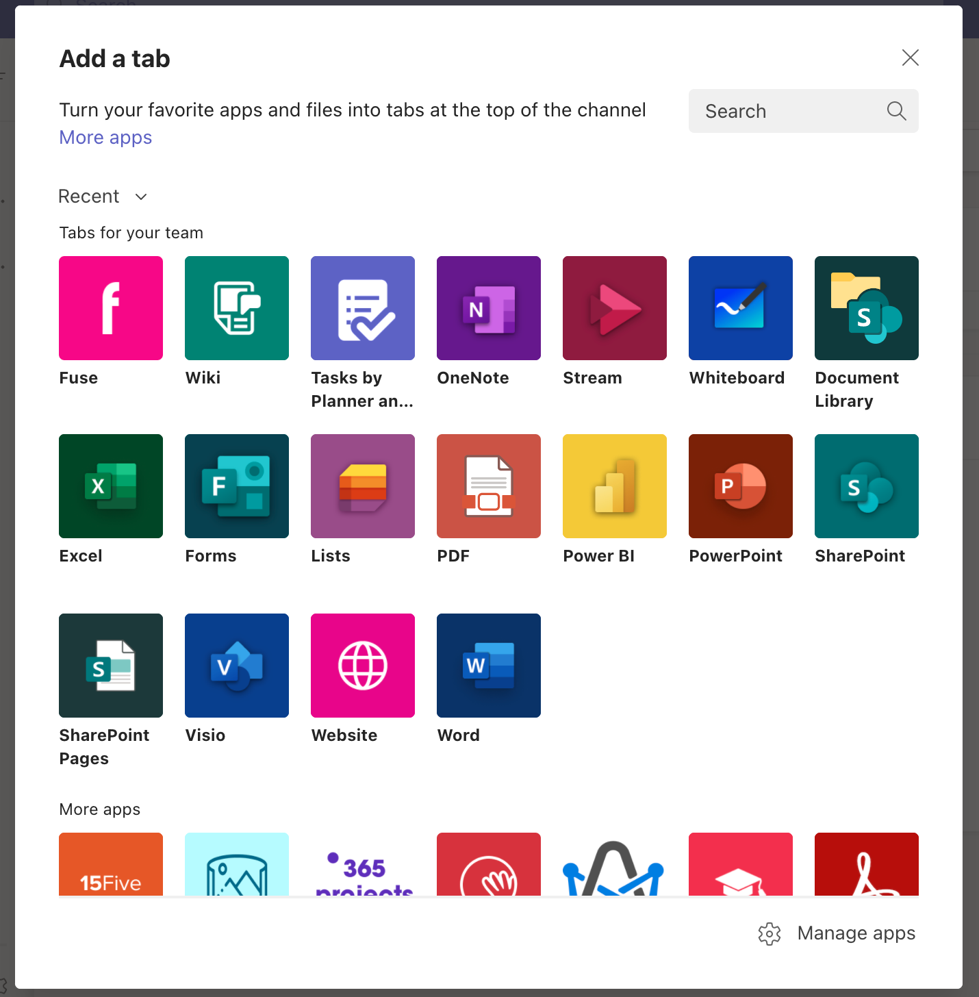
Task: Choose the PDF app
Action: click(x=488, y=485)
